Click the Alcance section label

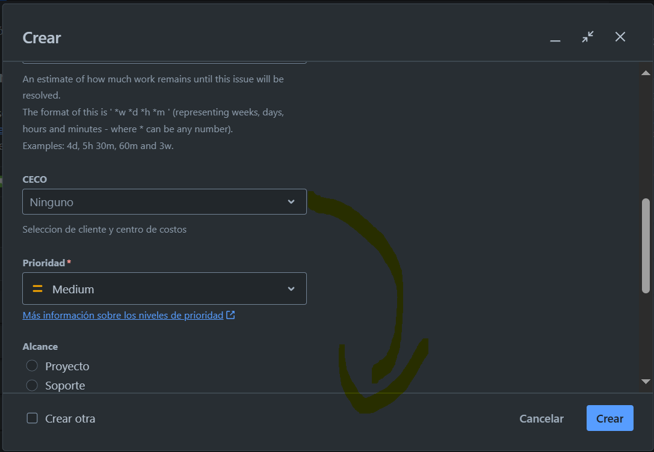point(40,347)
